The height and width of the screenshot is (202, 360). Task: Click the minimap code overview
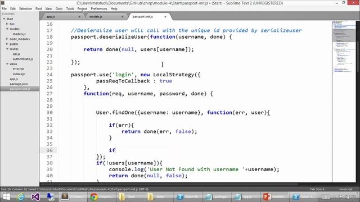pos(344,46)
